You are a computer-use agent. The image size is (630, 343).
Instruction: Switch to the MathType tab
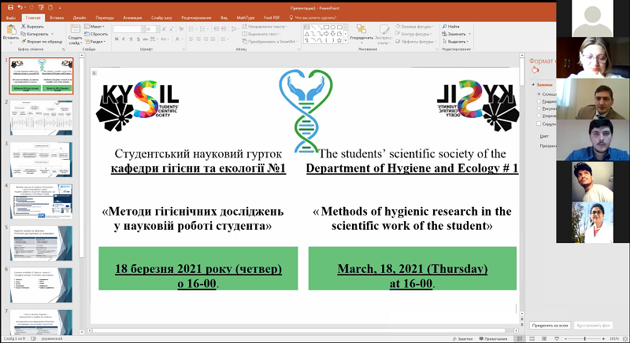(x=246, y=17)
